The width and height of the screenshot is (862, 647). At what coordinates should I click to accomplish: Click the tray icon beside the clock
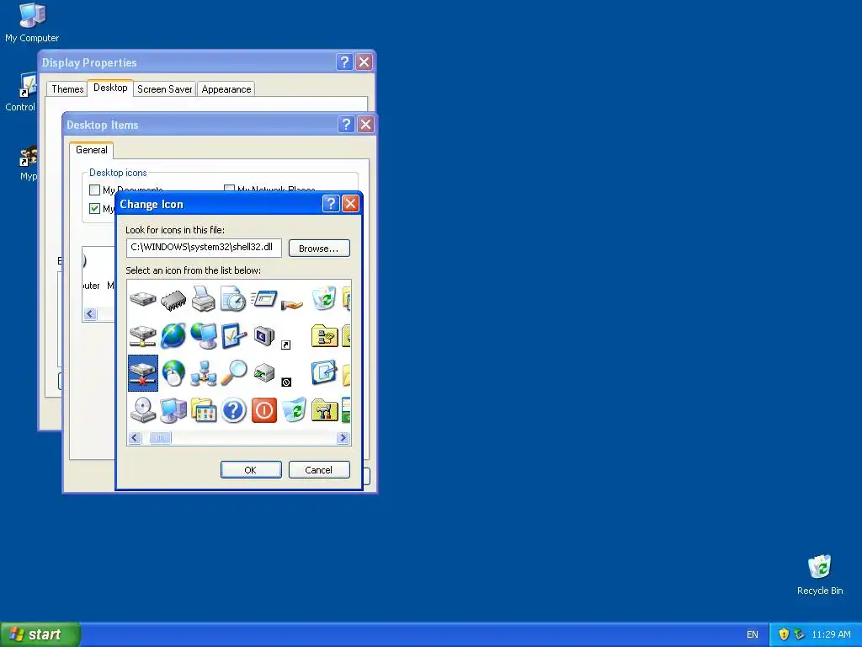(800, 634)
